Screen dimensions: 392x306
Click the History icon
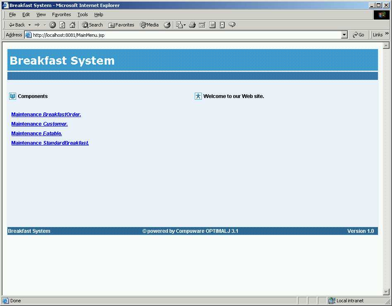167,25
